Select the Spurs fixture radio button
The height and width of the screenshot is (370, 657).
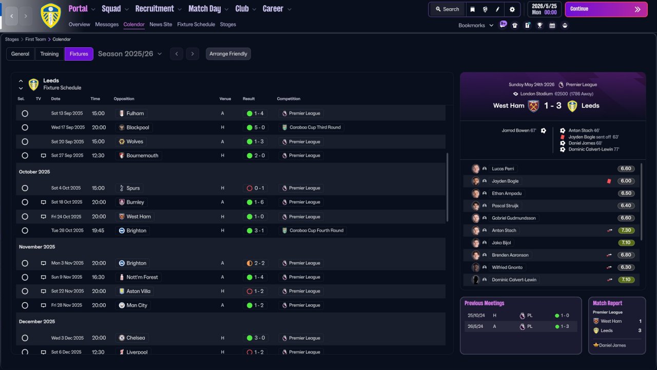pos(25,188)
